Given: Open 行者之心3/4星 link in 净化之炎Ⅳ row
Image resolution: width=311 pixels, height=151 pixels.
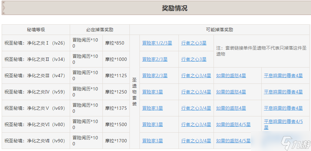Looking at the screenshot, I should tap(196, 92).
